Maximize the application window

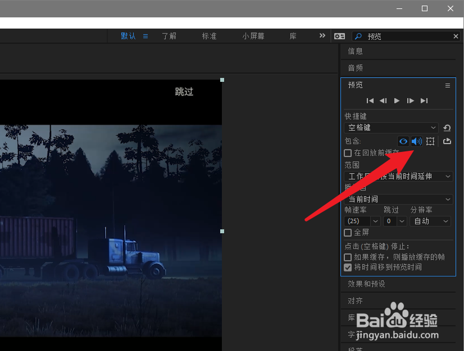point(424,8)
